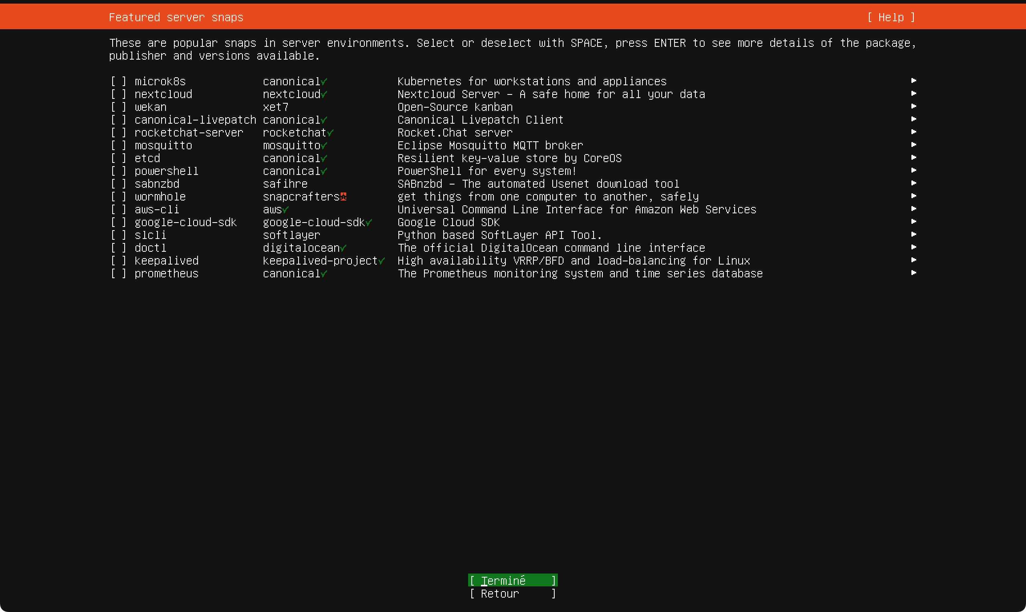Select the canonical-livepatch checkbox
Image resolution: width=1026 pixels, height=612 pixels.
(119, 120)
